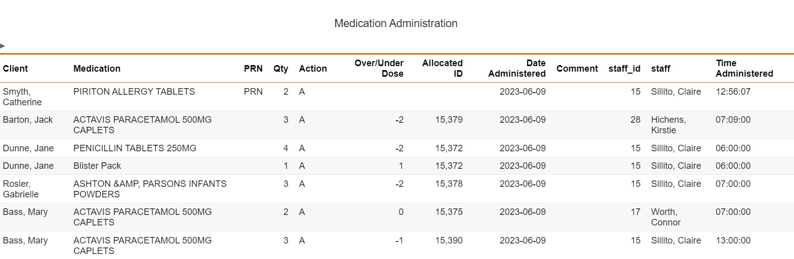This screenshot has height=259, width=794.
Task: Select the Allocated ID column header
Action: point(442,68)
